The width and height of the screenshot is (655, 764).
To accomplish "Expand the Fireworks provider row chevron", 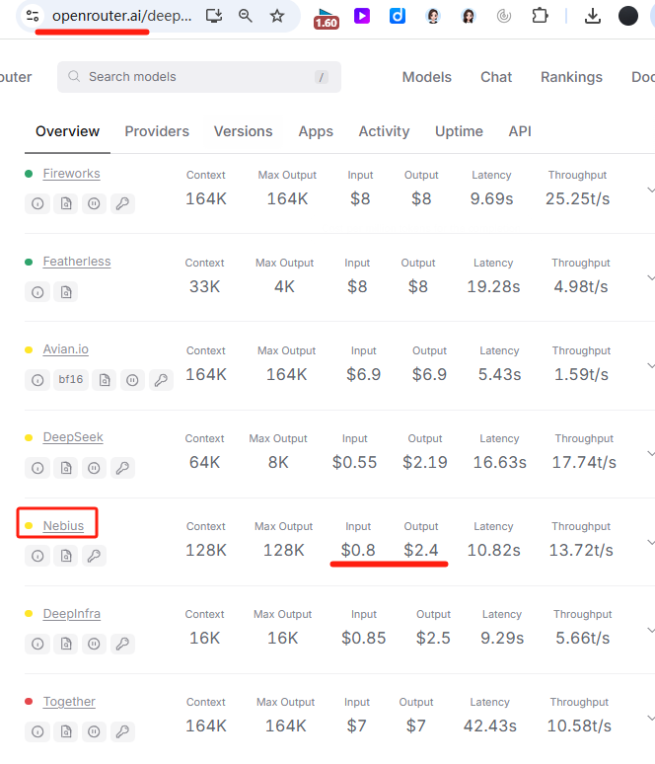I will (x=651, y=191).
